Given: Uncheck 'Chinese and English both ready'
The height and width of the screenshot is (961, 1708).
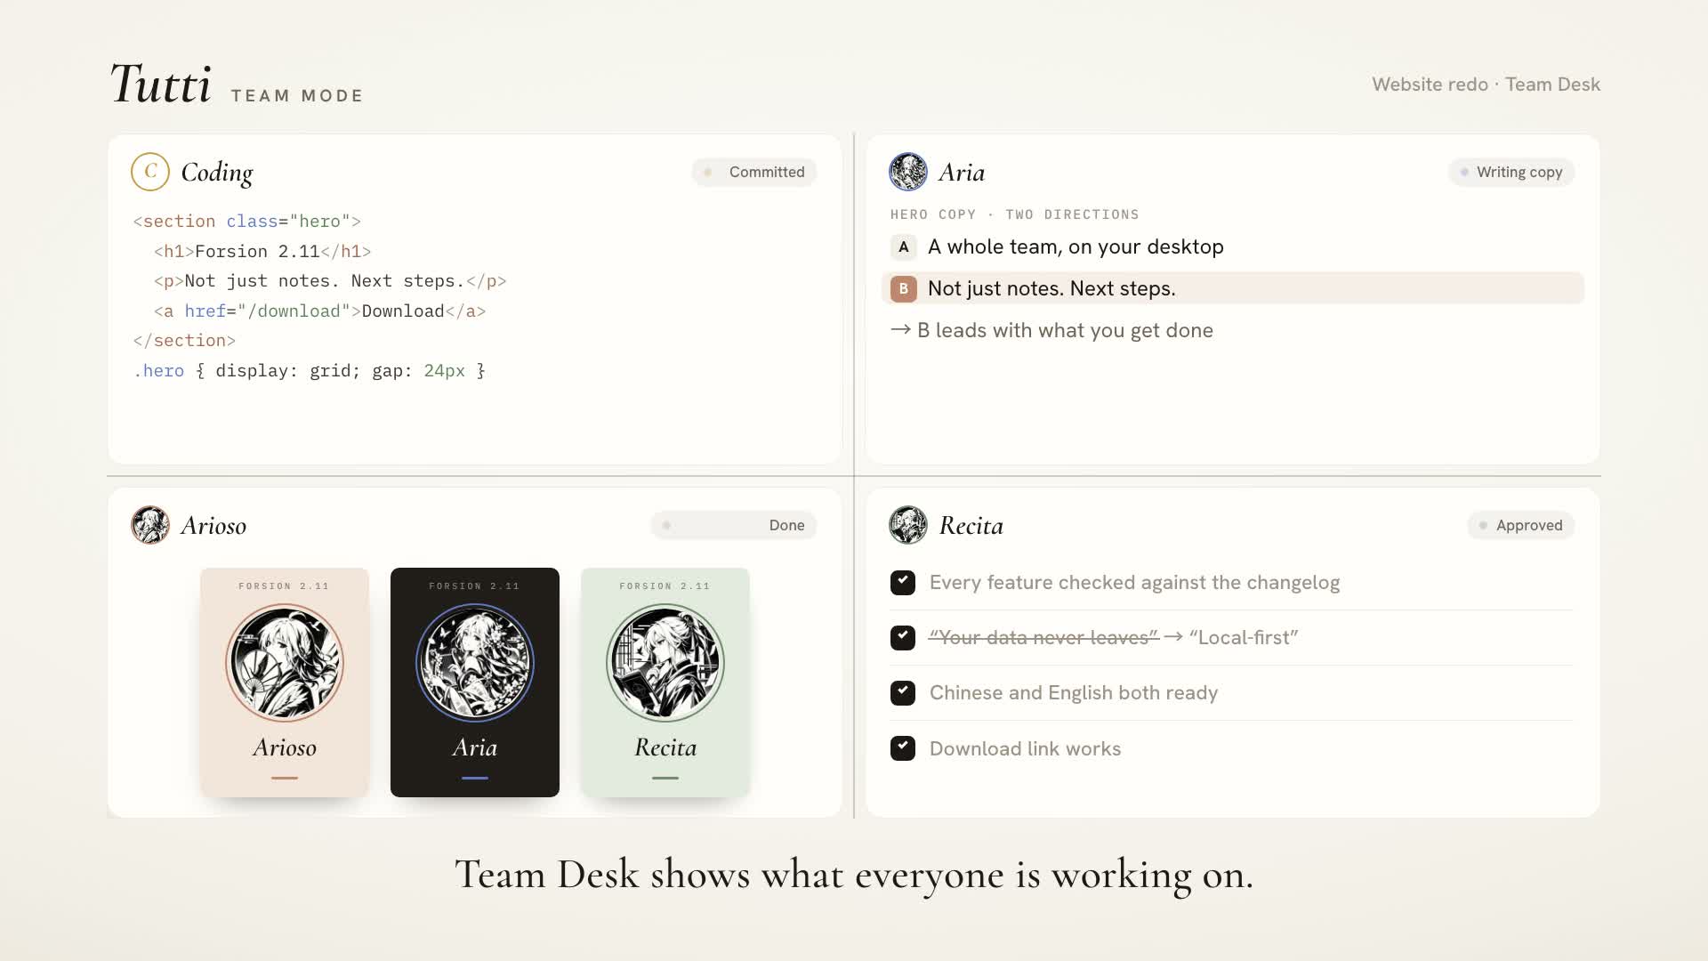Looking at the screenshot, I should click(903, 693).
